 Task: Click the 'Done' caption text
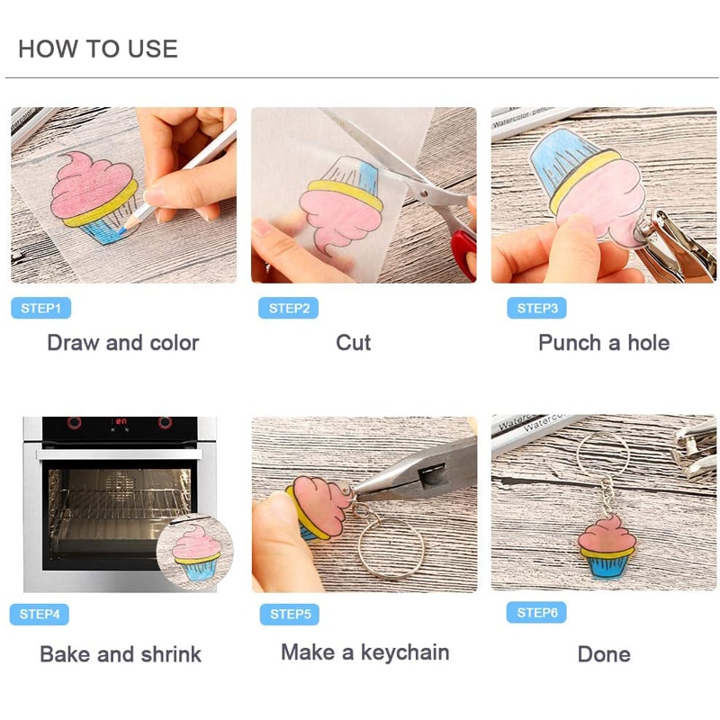click(604, 654)
